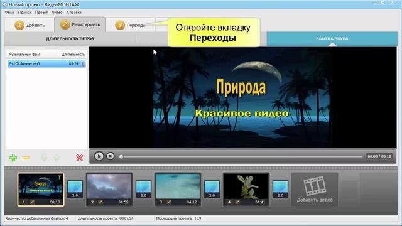Screen dimensions: 402x226
Task: Move music track up with arrow icon
Action: [x=57, y=158]
